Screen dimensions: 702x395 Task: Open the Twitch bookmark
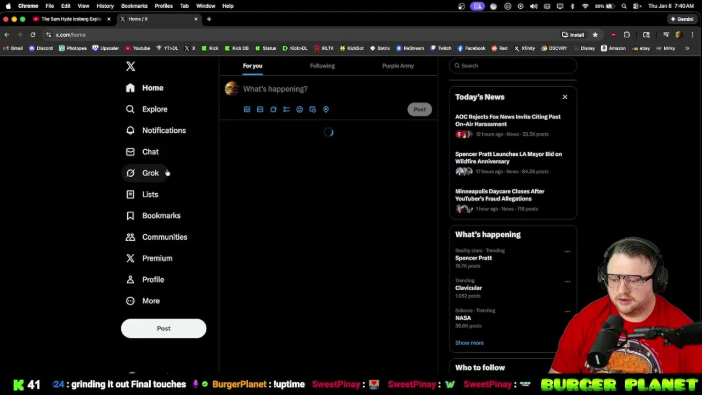[441, 48]
